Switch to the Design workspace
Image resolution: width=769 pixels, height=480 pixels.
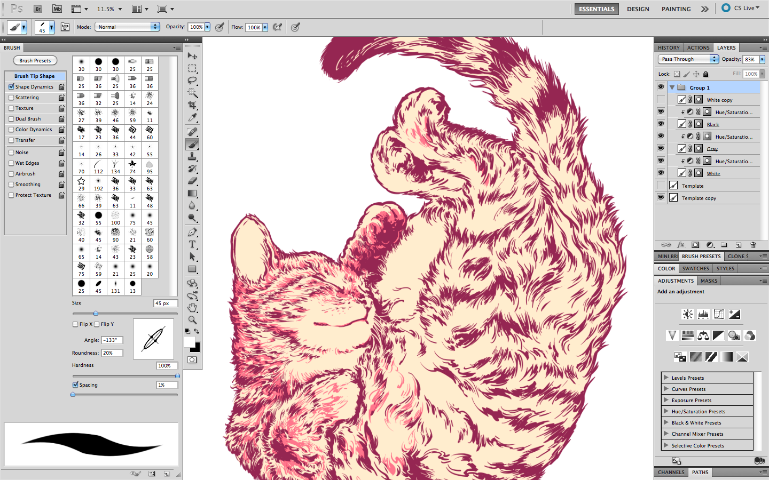point(638,9)
